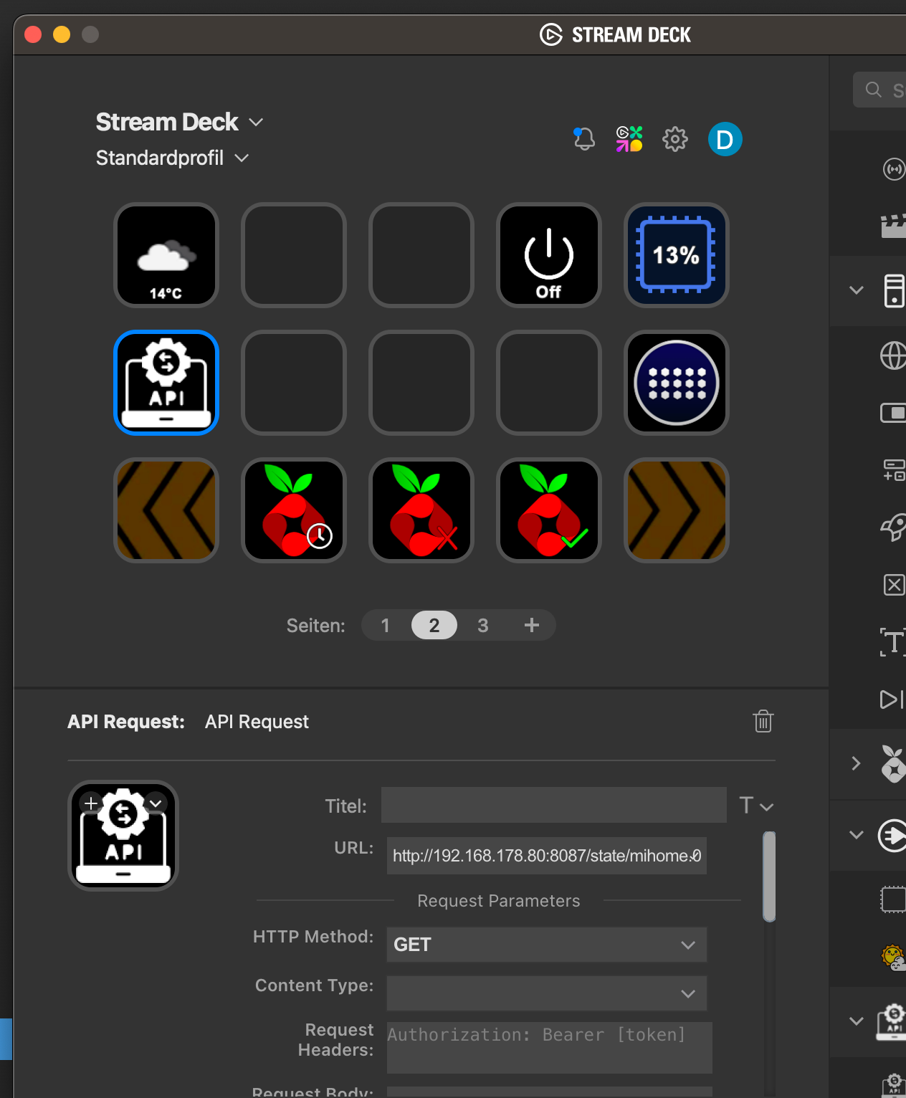Open the Content Type dropdown
906x1098 pixels.
click(547, 993)
